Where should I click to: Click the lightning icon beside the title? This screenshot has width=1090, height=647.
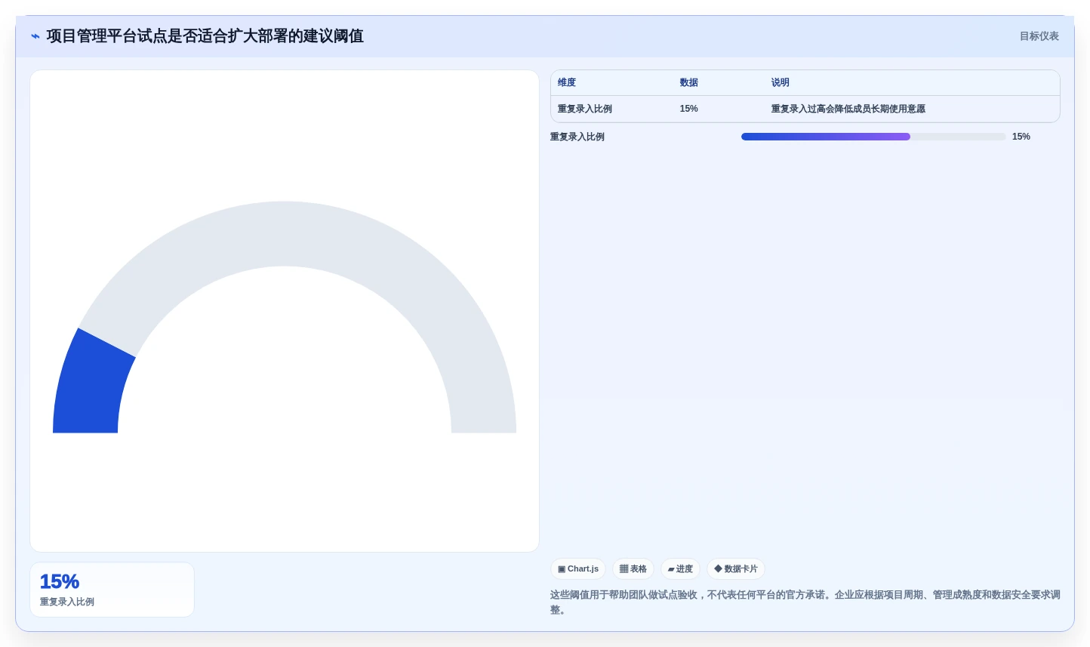coord(35,36)
